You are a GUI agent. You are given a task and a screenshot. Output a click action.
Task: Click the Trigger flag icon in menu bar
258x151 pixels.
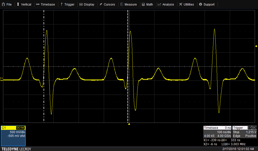coord(62,4)
